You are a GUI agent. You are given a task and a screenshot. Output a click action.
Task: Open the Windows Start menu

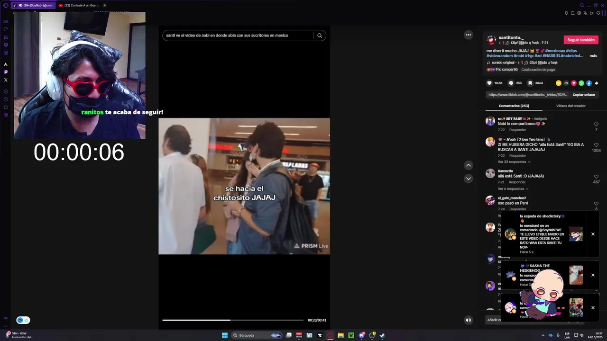coord(225,335)
